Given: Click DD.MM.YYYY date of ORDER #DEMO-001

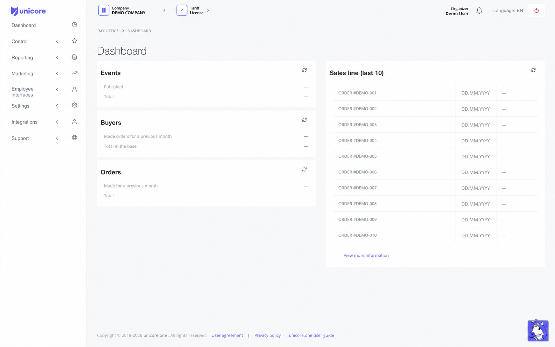Looking at the screenshot, I should pyautogui.click(x=476, y=93).
